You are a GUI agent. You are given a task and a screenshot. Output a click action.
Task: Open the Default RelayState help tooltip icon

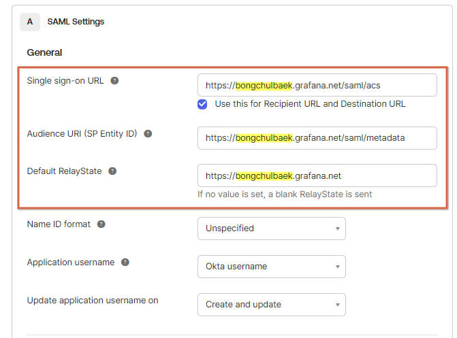point(112,171)
